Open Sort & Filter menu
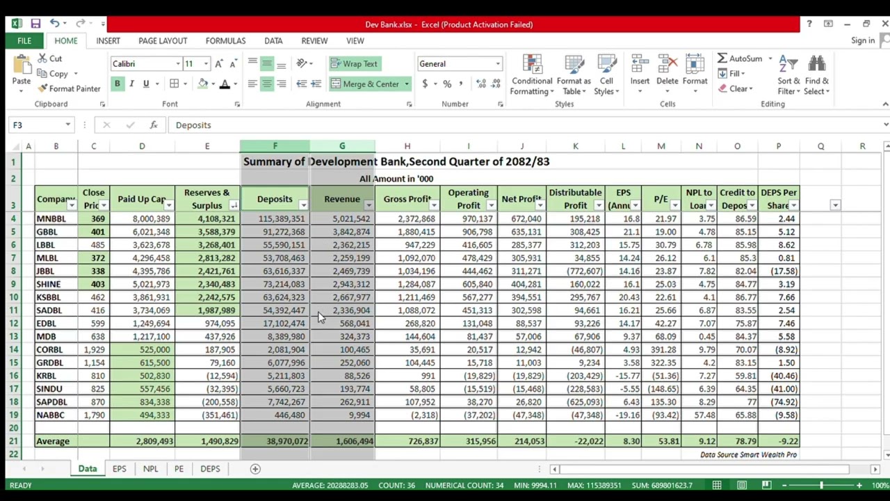Screen dimensions: 890x501 point(789,75)
